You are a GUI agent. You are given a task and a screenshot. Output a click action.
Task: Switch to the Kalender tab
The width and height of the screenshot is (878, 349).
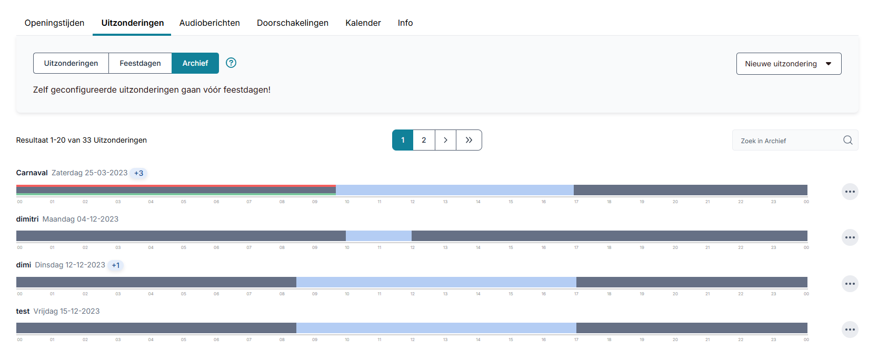pyautogui.click(x=363, y=23)
